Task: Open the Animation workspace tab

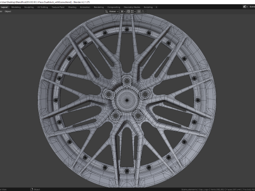Action: (85, 7)
